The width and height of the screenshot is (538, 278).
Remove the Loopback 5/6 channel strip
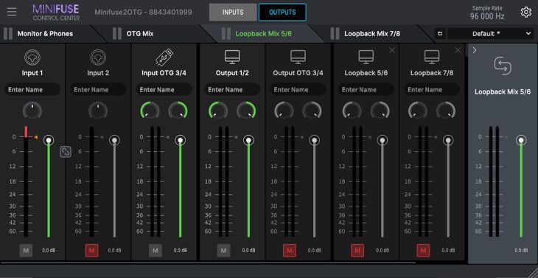(x=392, y=50)
